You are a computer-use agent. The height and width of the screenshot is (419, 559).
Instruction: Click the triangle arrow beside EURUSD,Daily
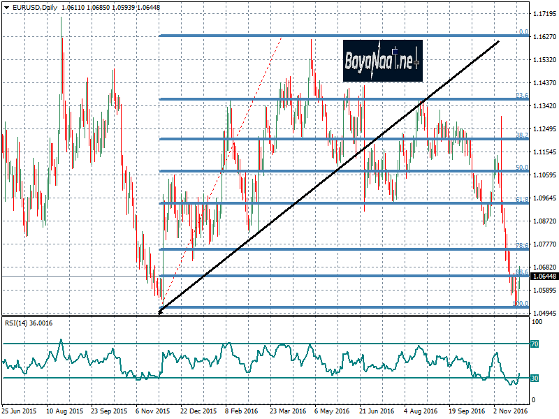[x=6, y=7]
